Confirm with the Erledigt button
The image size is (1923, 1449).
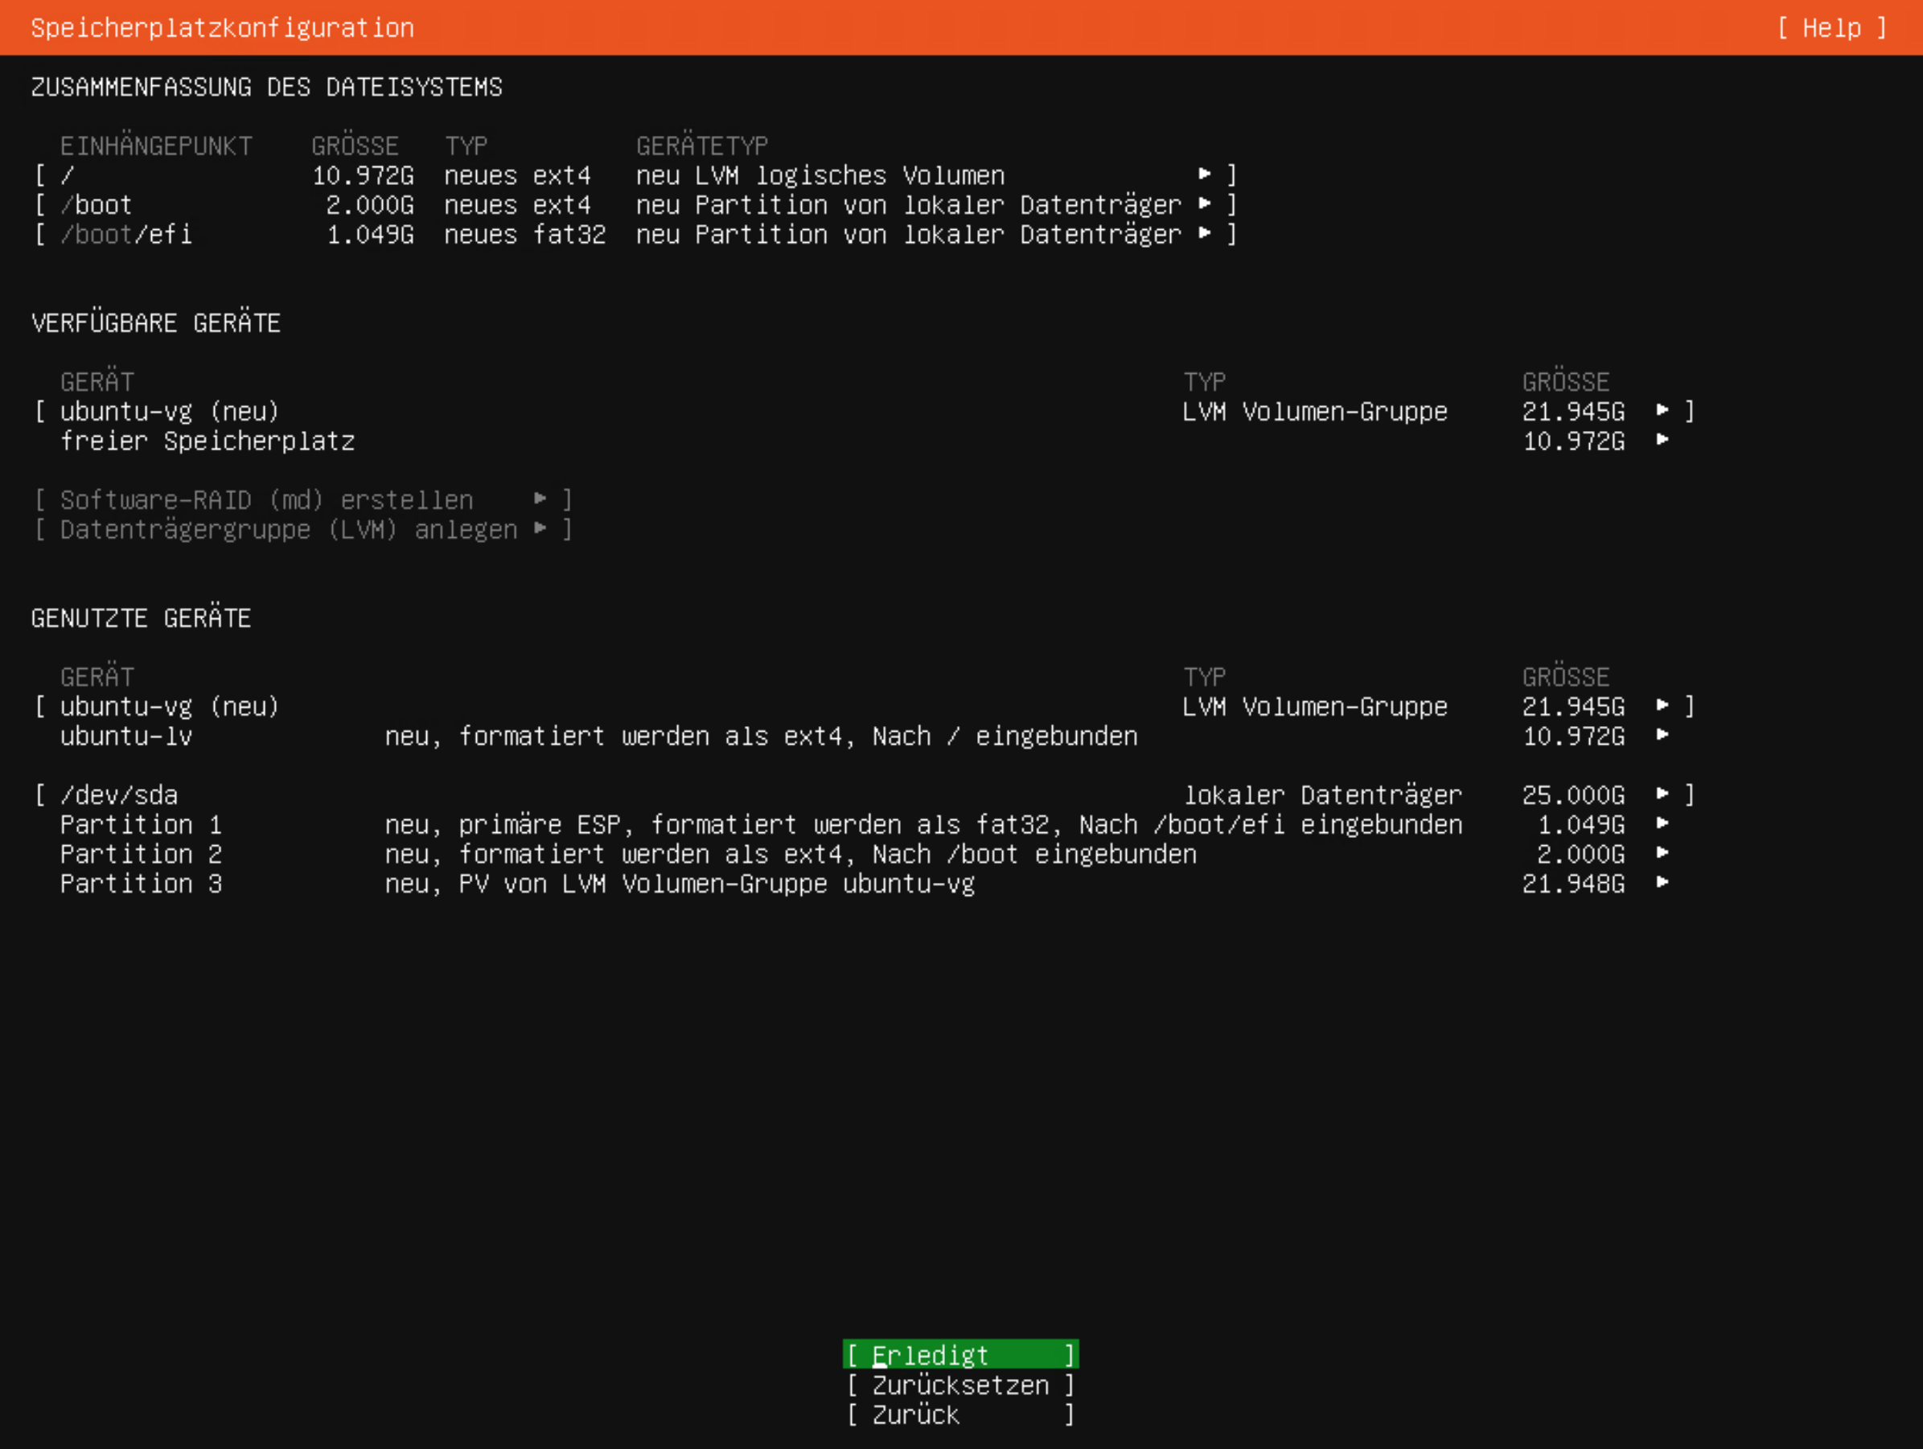coord(959,1355)
